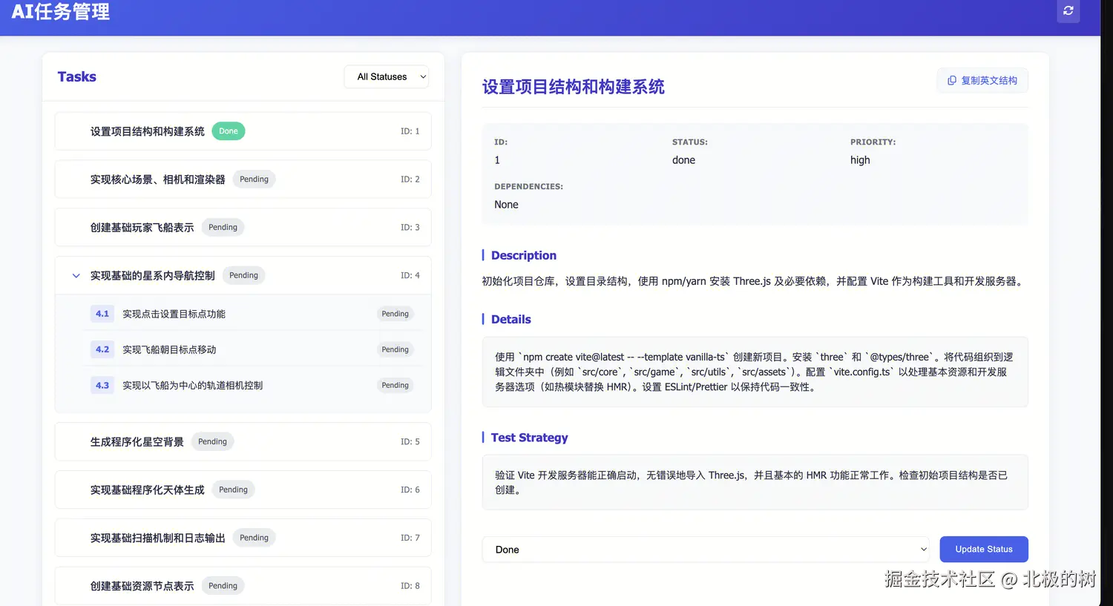Screen dimensions: 1113x606
Task: Click the Description section heading
Action: (524, 255)
